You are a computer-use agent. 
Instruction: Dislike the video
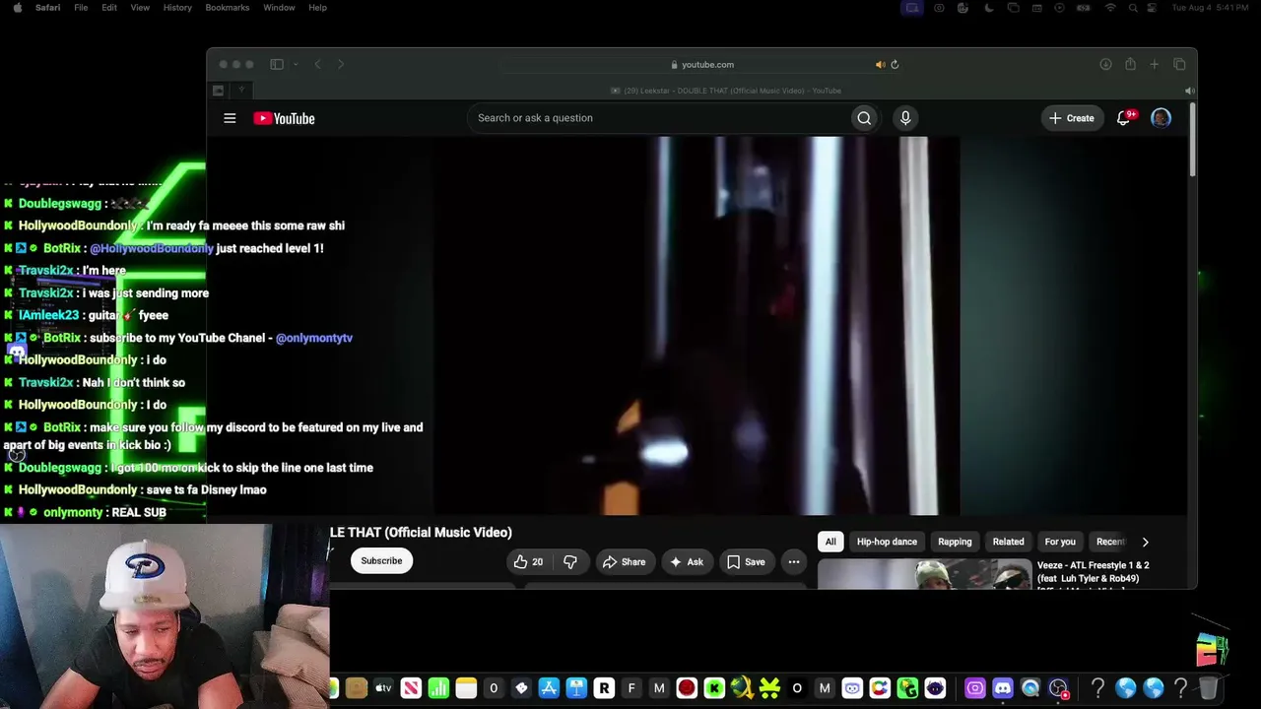[569, 561]
